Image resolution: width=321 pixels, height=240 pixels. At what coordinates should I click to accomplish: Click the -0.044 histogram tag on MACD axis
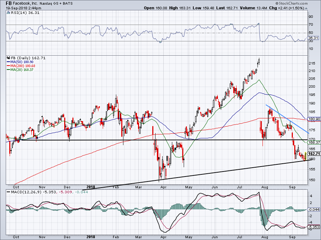[314, 210]
